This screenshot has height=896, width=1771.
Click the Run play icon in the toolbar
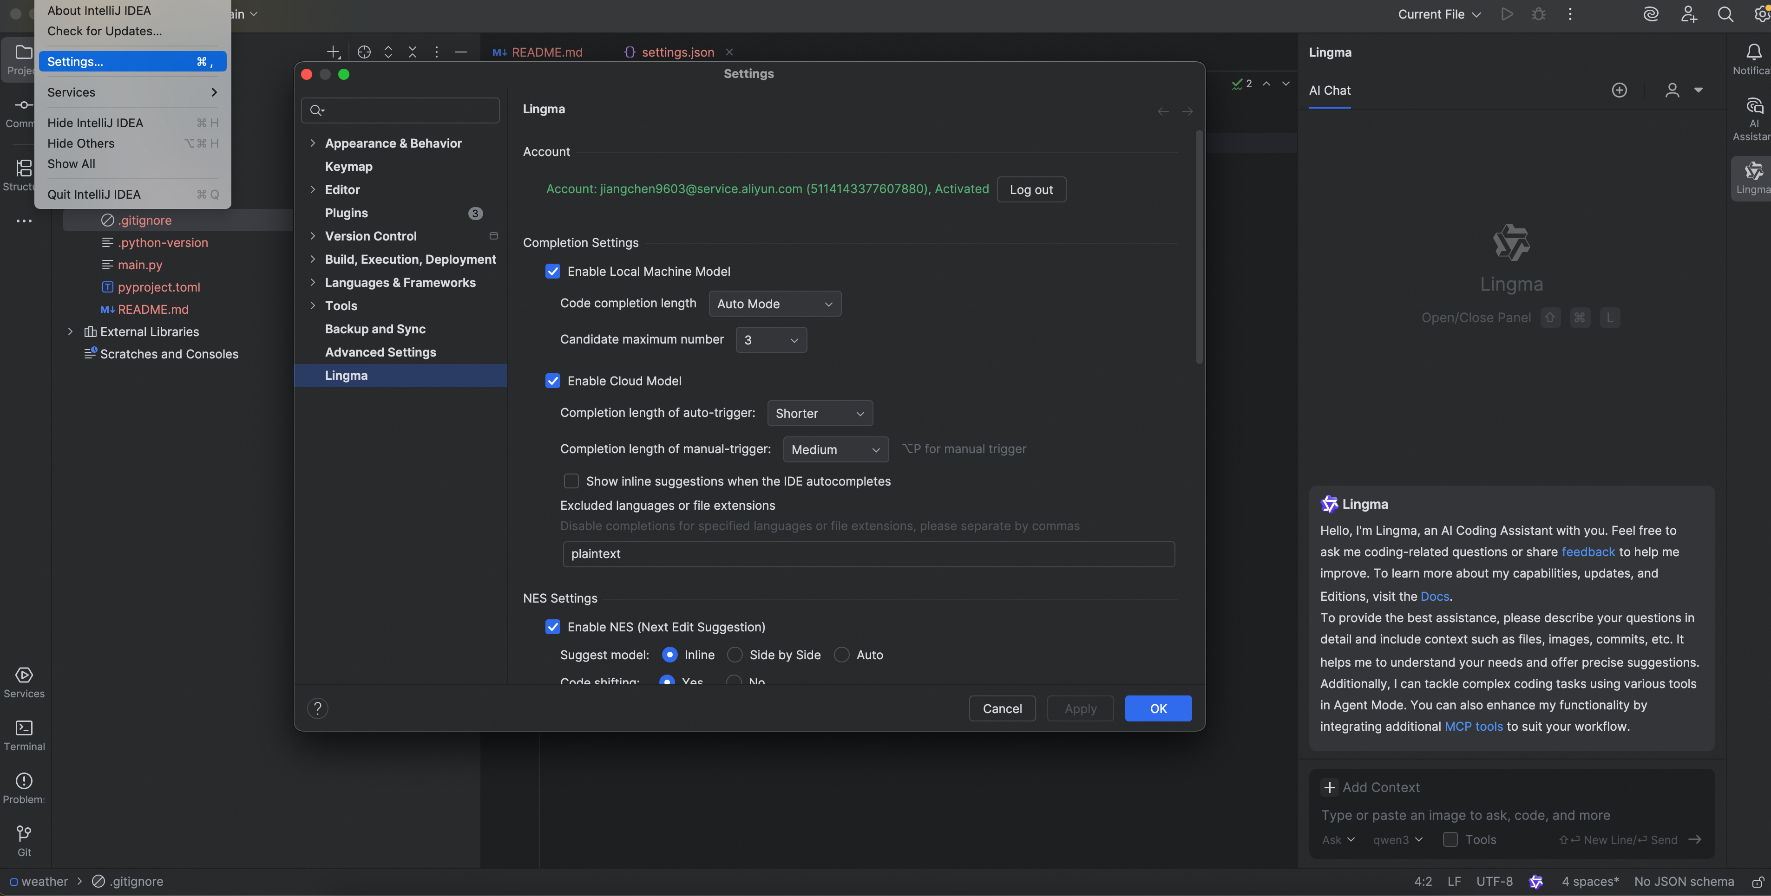coord(1506,14)
